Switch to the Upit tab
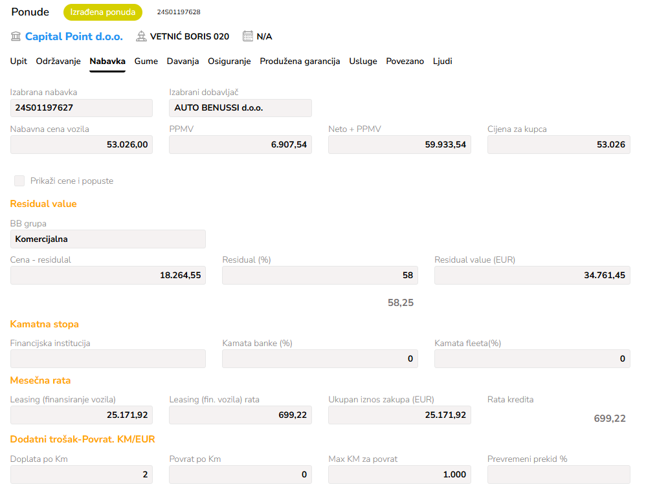The width and height of the screenshot is (646, 491). 19,61
